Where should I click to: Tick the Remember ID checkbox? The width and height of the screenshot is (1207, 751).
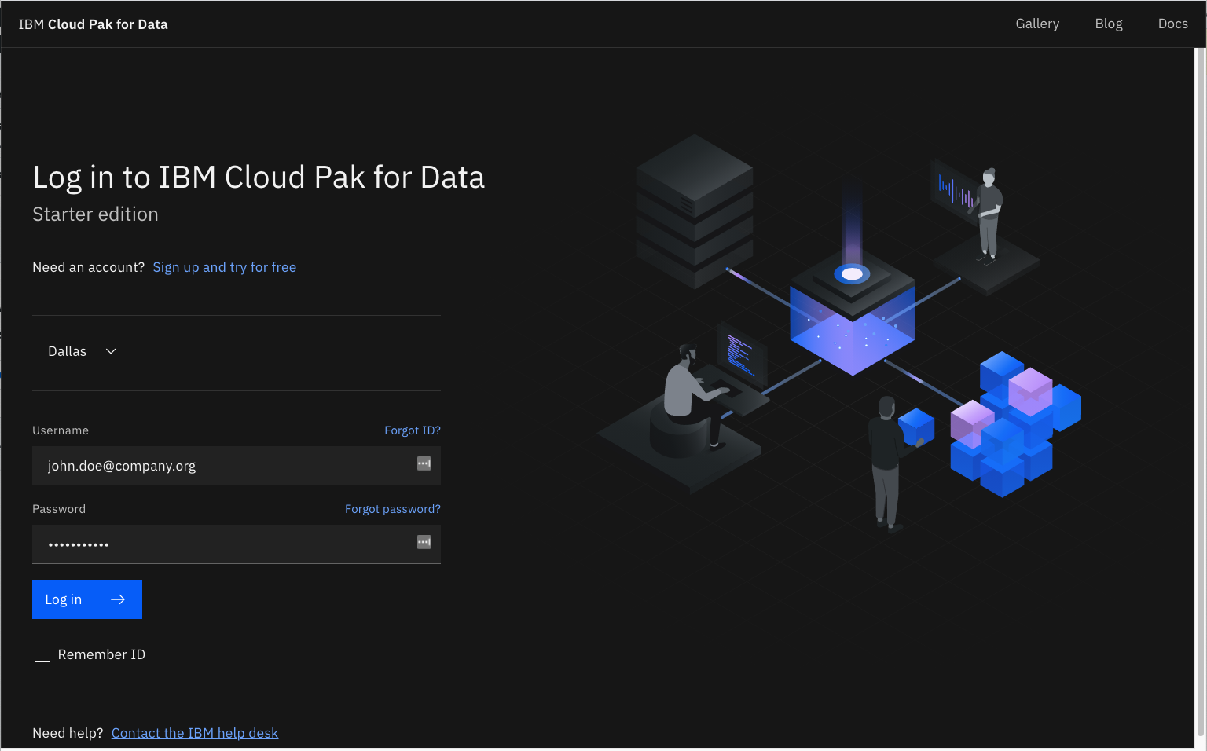42,654
